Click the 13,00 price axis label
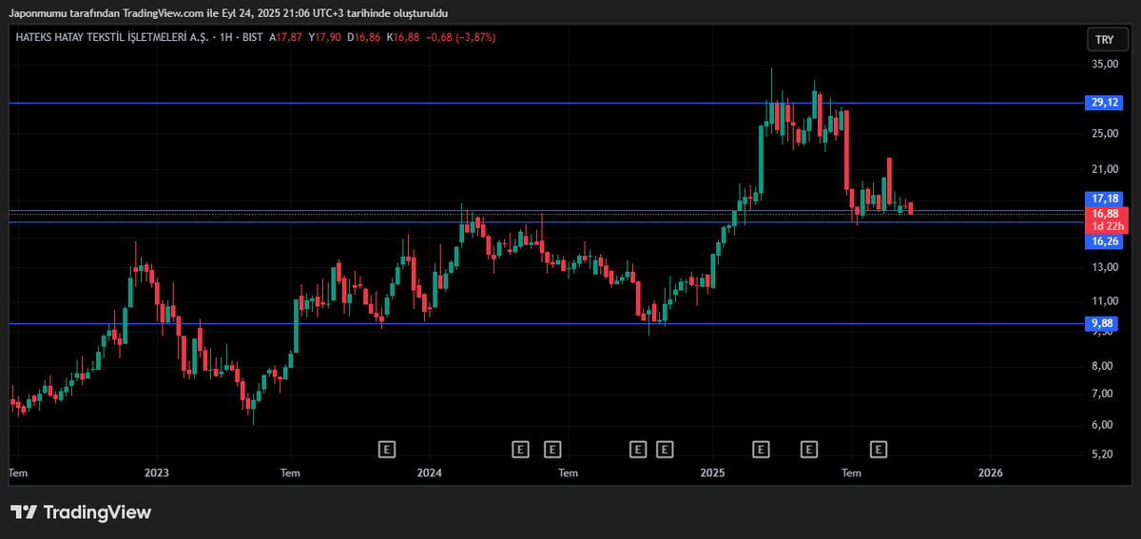Viewport: 1141px width, 539px height. pyautogui.click(x=1105, y=266)
